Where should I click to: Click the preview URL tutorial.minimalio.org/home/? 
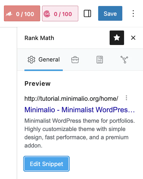[71, 99]
